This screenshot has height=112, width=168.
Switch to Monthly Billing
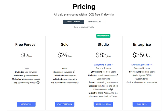click(94, 22)
